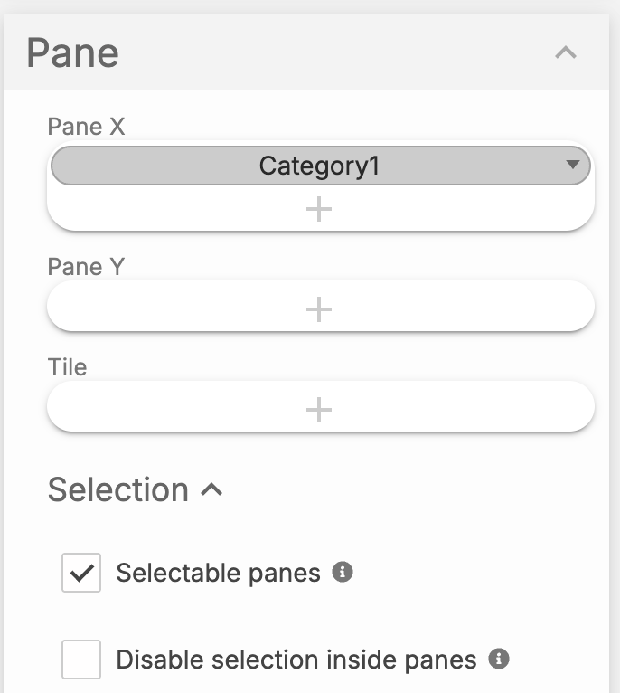
Task: Click the plus icon under Pane X
Action: click(319, 210)
